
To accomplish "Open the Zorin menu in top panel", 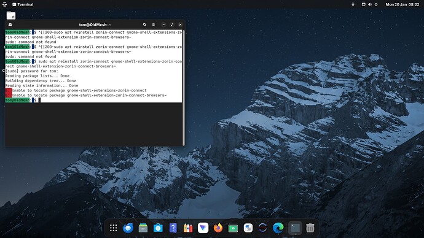I will 4,4.
